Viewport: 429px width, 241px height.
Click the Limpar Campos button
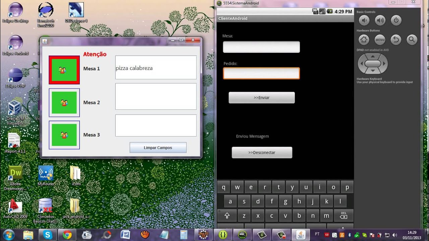pyautogui.click(x=158, y=148)
